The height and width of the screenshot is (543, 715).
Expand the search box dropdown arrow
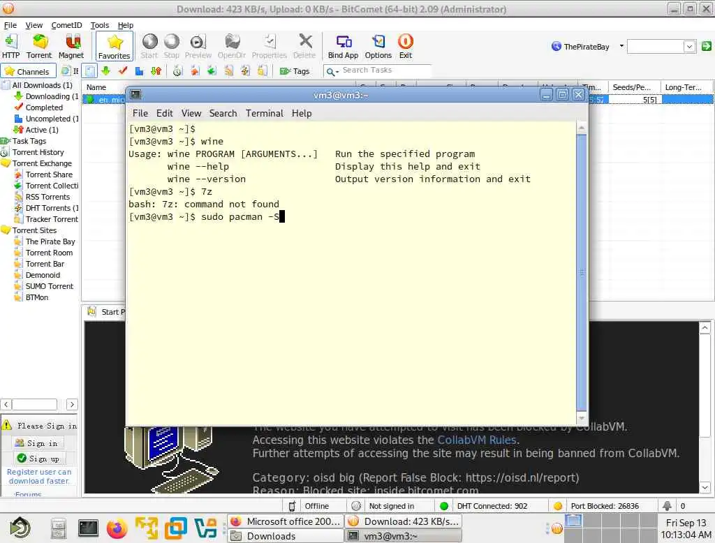pos(689,46)
